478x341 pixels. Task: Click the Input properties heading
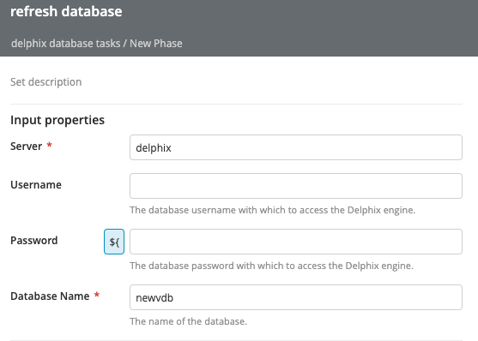click(x=57, y=120)
